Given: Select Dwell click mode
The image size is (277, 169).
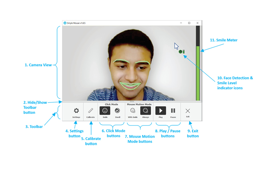Looking at the screenshot, I should pos(118,111).
